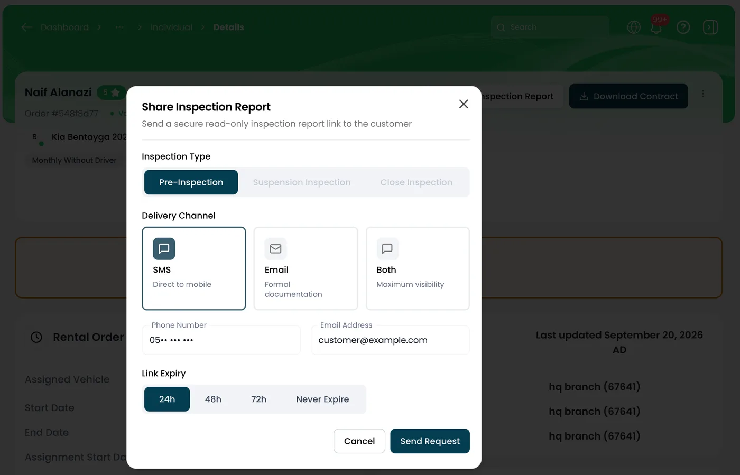Viewport: 740px width, 475px height.
Task: Open Dashboard breadcrumb link
Action: 64,27
